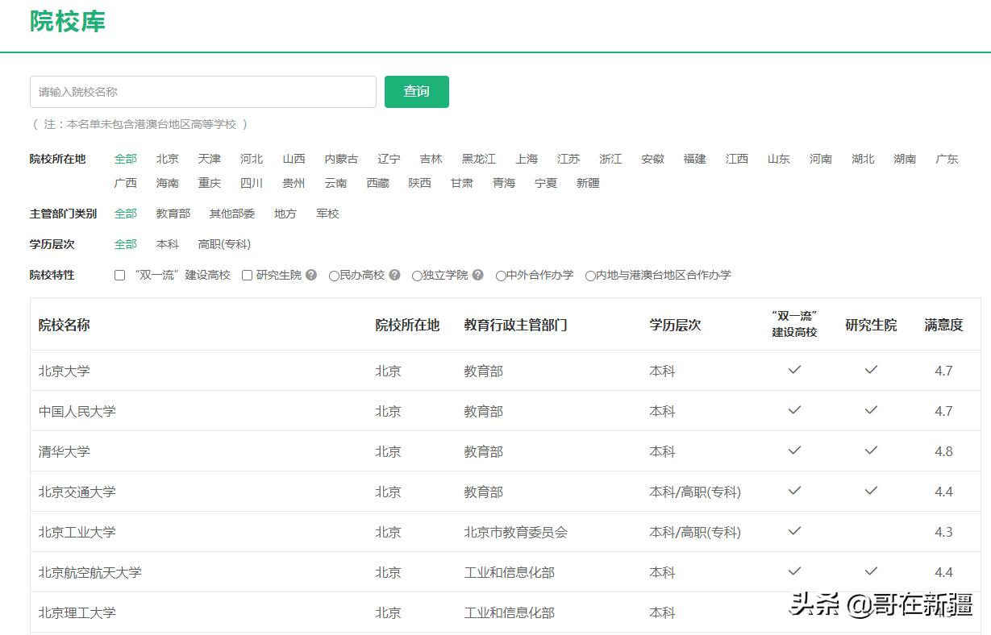Choose the 中外合作办学 option
Image resolution: width=991 pixels, height=635 pixels.
coord(501,275)
